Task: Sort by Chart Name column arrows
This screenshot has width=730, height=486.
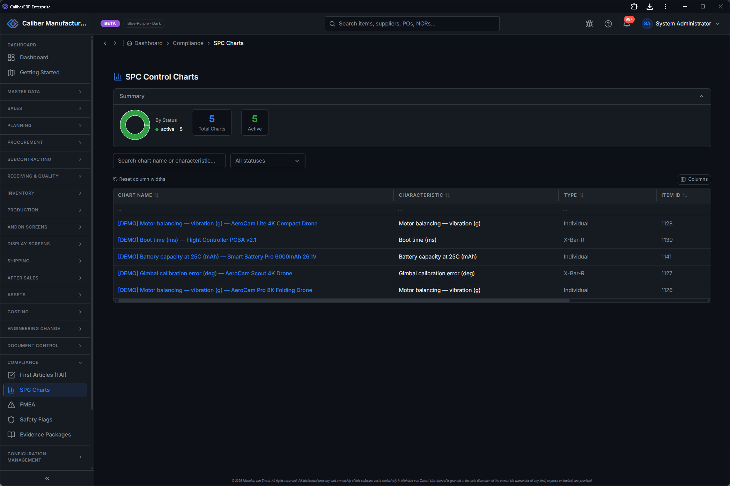Action: (x=156, y=195)
